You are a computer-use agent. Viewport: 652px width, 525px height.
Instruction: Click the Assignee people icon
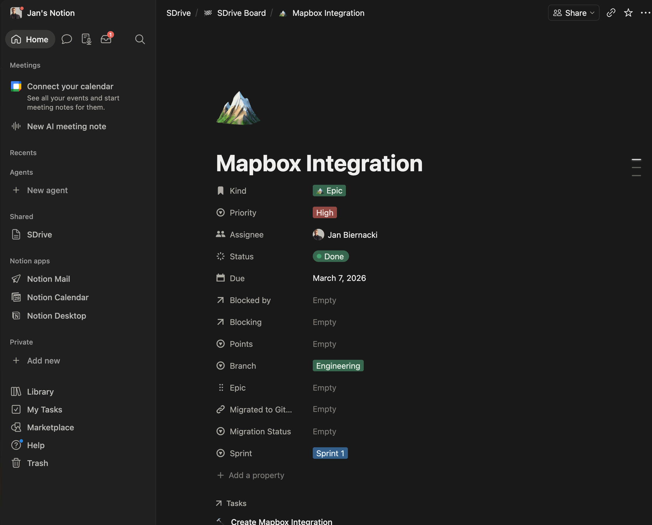click(221, 234)
